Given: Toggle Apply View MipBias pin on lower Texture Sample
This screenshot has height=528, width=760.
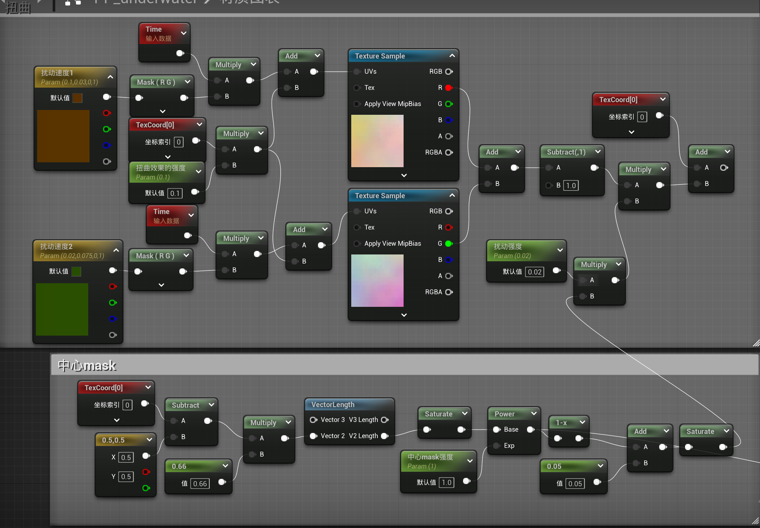Looking at the screenshot, I should point(357,243).
